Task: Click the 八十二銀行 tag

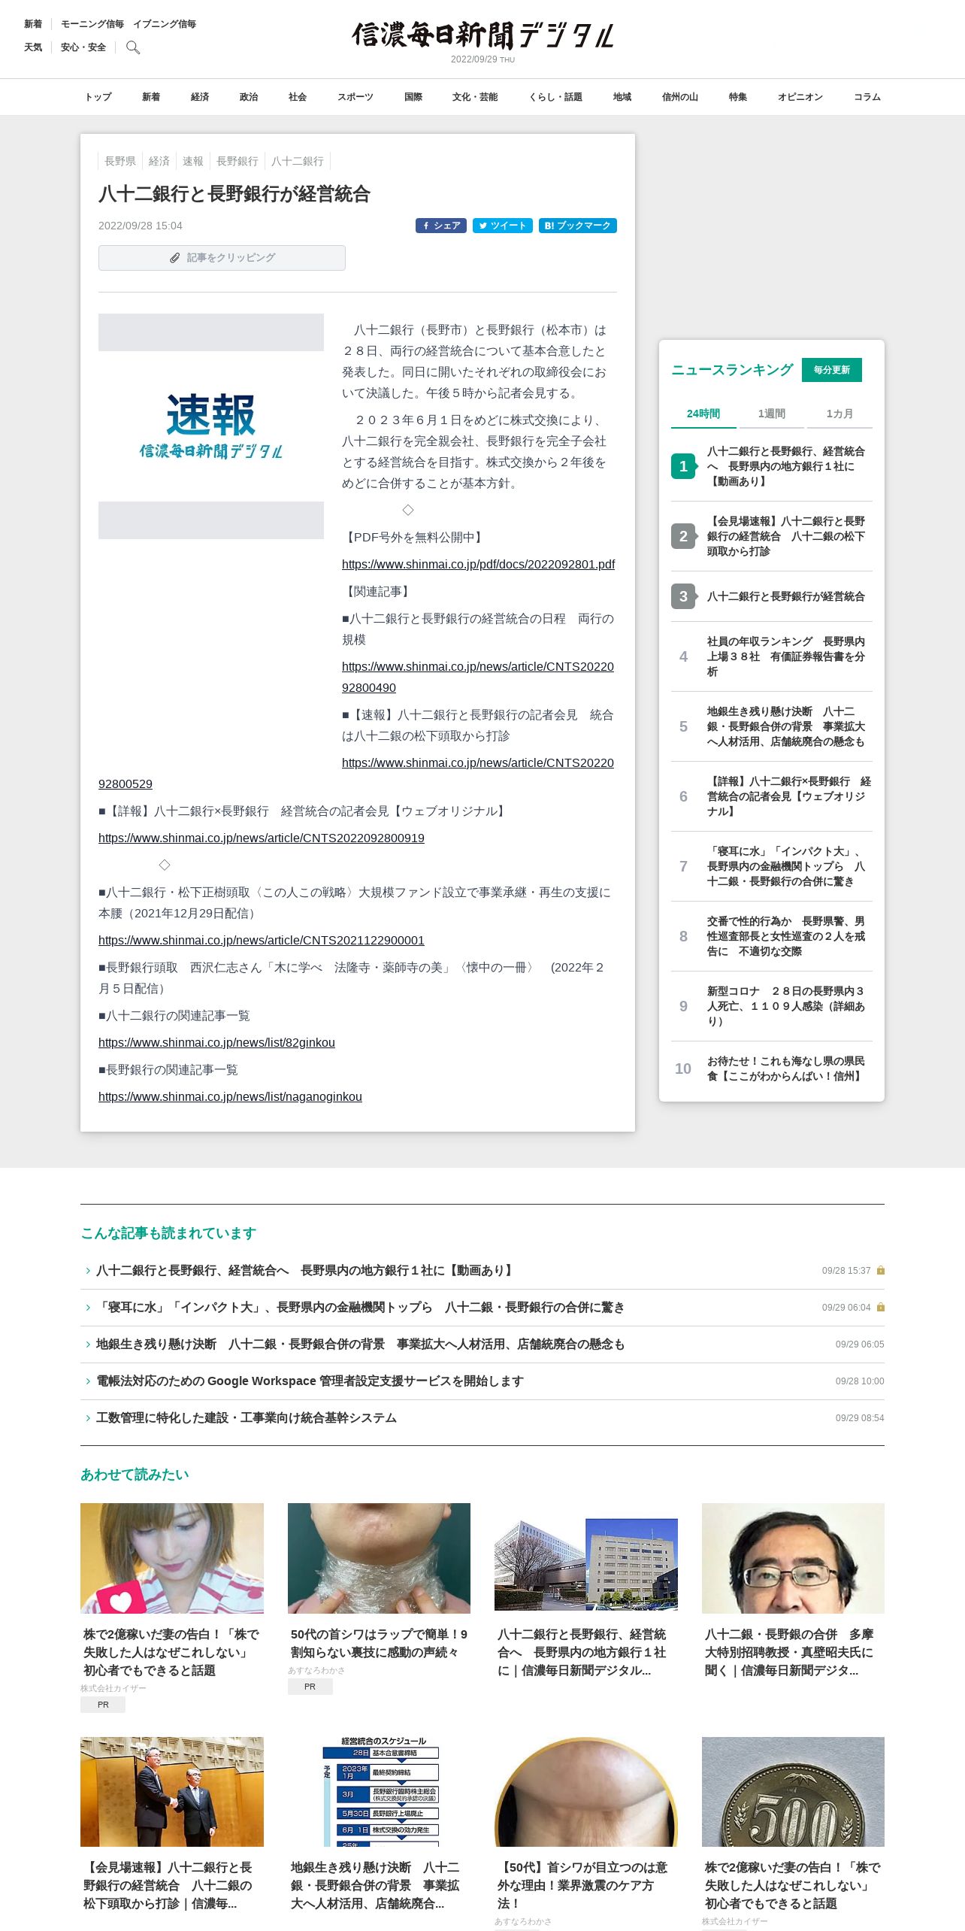Action: click(298, 161)
